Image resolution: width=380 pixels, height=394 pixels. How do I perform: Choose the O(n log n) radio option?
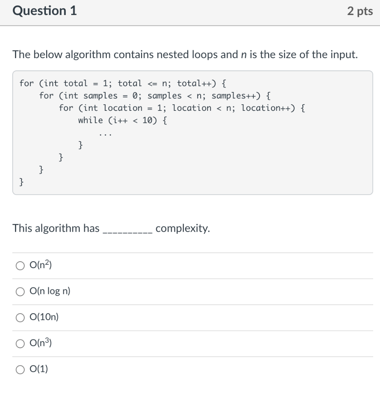pyautogui.click(x=20, y=292)
